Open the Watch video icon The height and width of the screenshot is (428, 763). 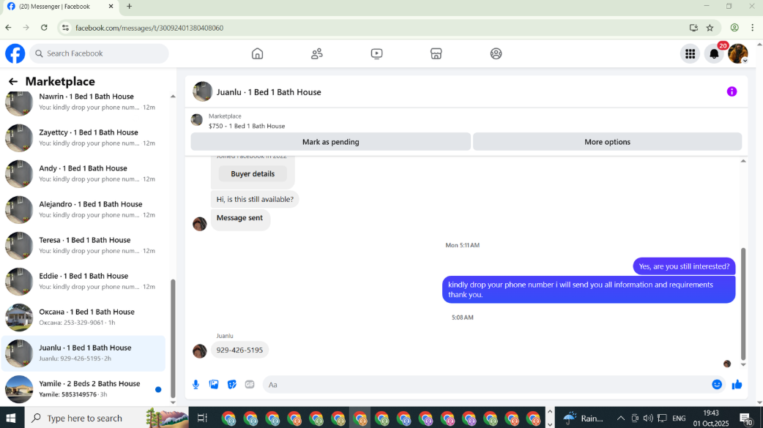coord(376,53)
